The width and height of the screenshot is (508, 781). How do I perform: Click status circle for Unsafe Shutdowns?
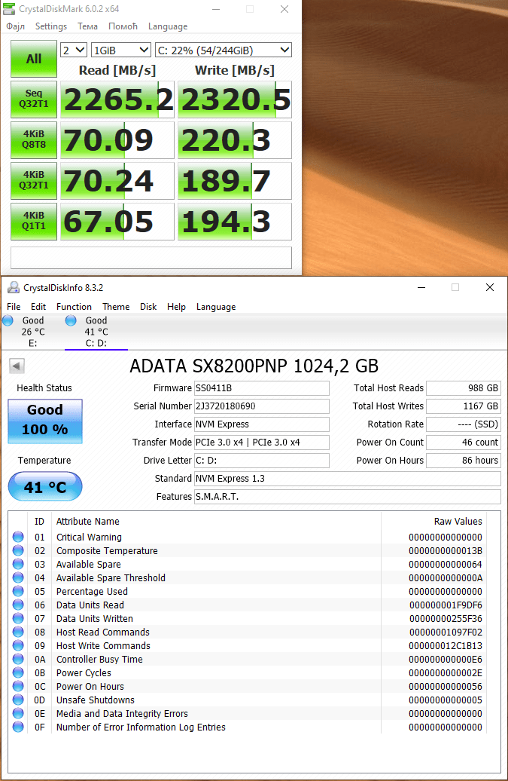click(18, 700)
